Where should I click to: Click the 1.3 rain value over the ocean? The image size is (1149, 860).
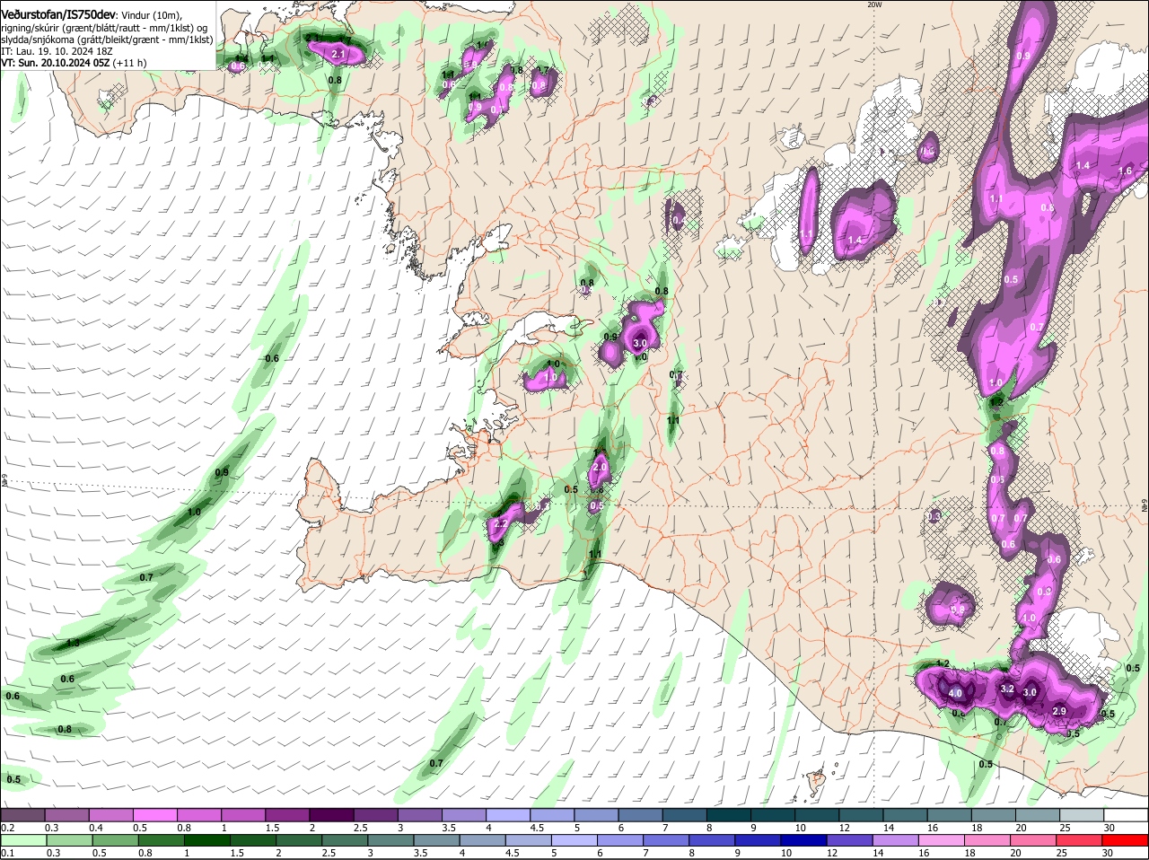point(73,643)
